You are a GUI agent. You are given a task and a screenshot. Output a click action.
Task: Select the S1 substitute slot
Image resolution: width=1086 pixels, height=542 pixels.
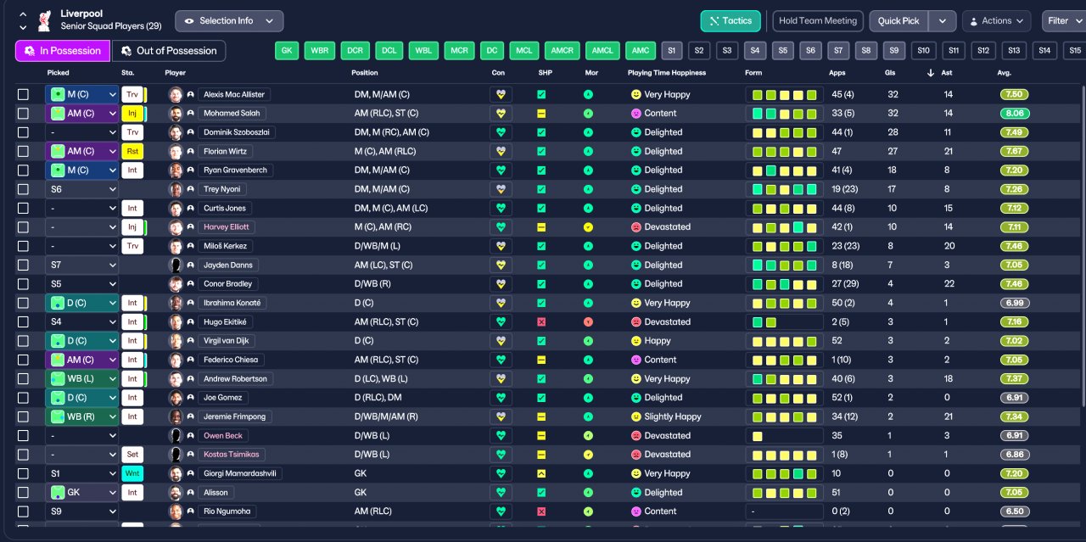[x=671, y=51]
